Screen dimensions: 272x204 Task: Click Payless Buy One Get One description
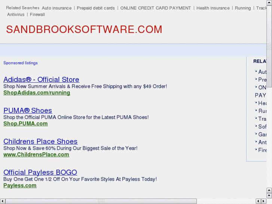[x=80, y=179]
